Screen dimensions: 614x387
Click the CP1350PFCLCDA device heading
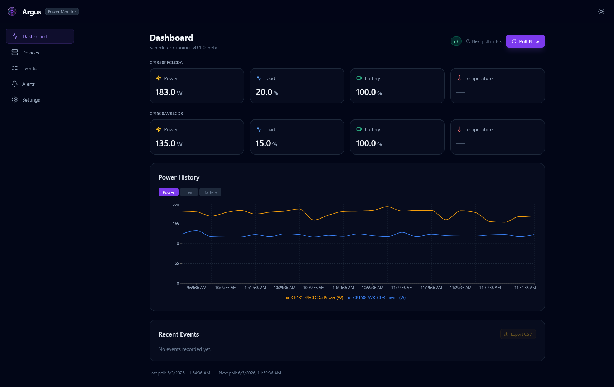[x=166, y=62]
